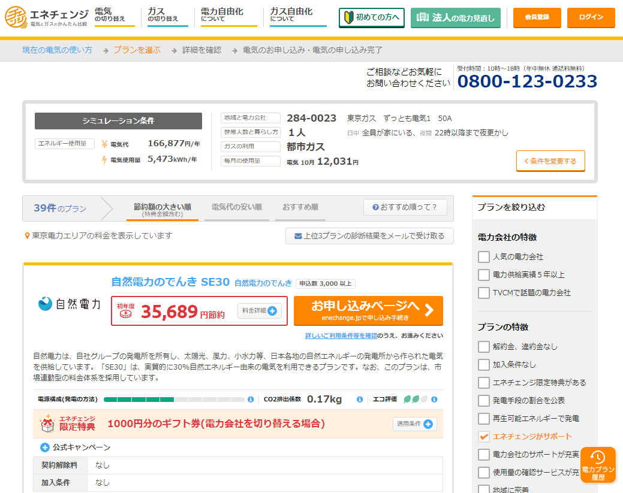This screenshot has width=623, height=493.
Task: Click small 自然電力のでんき company link
Action: point(263,283)
